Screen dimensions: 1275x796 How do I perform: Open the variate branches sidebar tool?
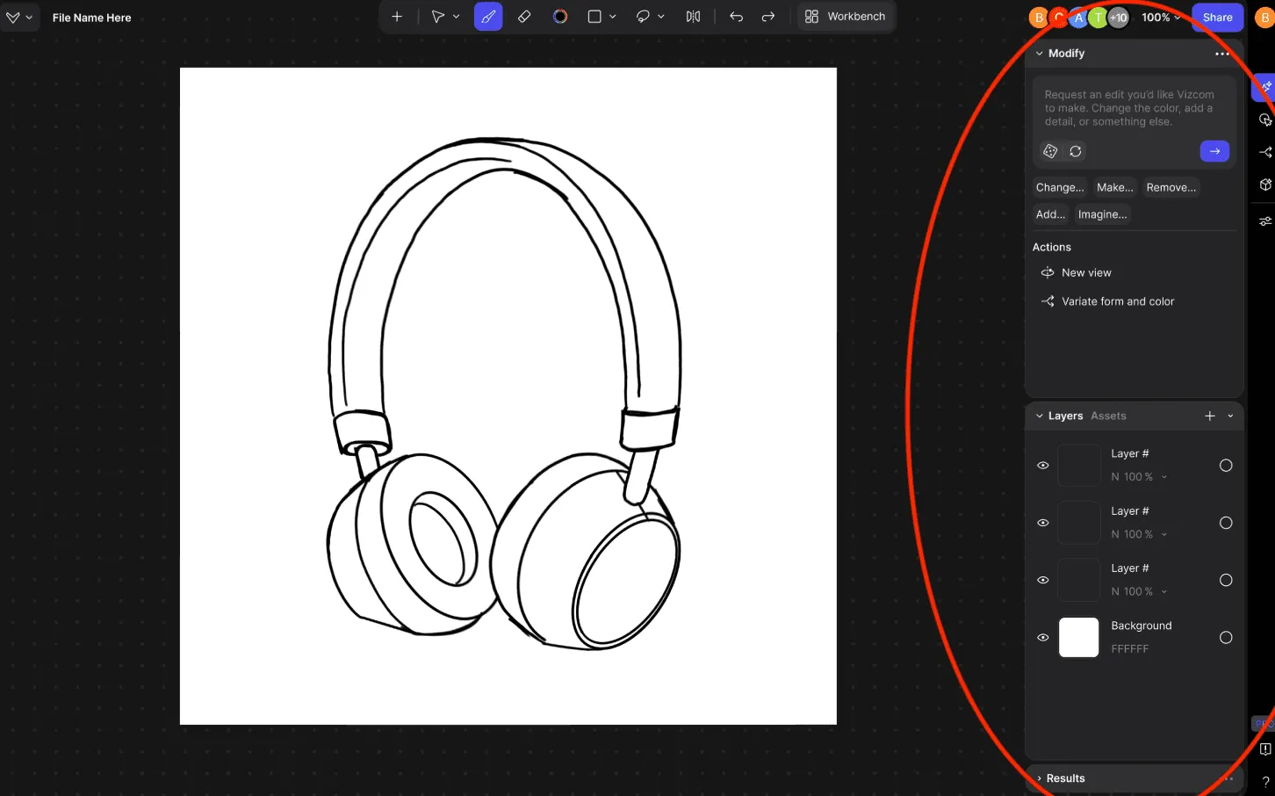tap(1264, 152)
